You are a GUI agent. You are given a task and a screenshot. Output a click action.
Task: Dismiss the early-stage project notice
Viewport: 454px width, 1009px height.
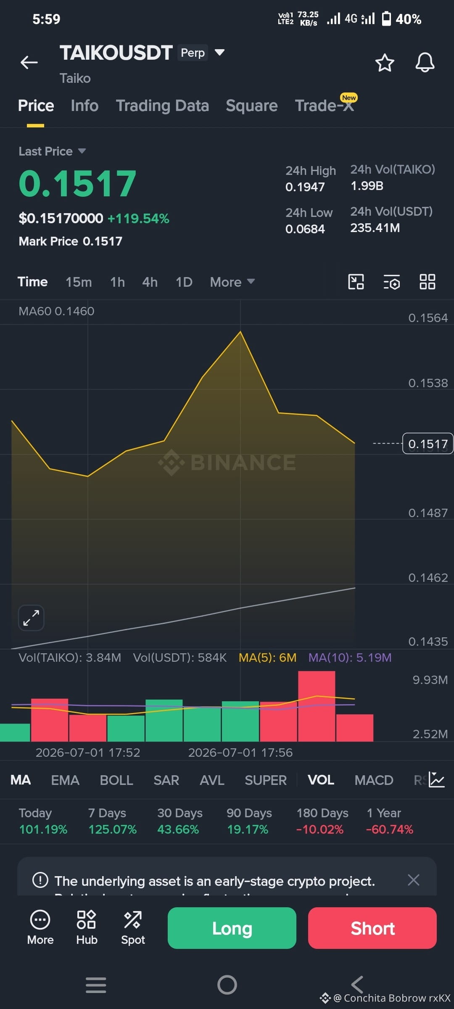coord(414,880)
